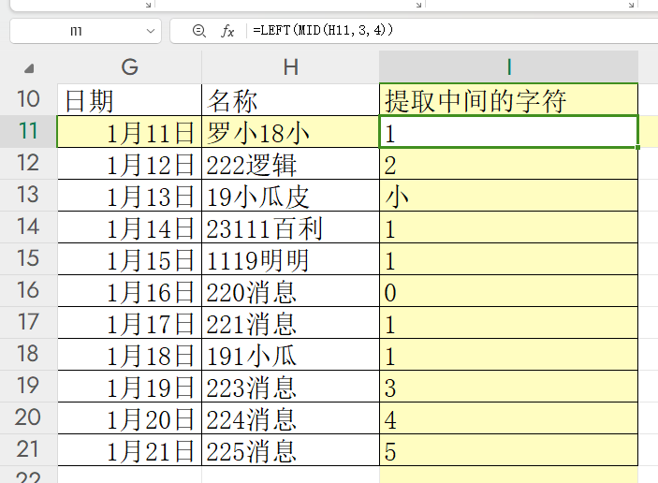Screen dimensions: 658x483
Task: Click the Name Box showing I11
Action: (85, 31)
